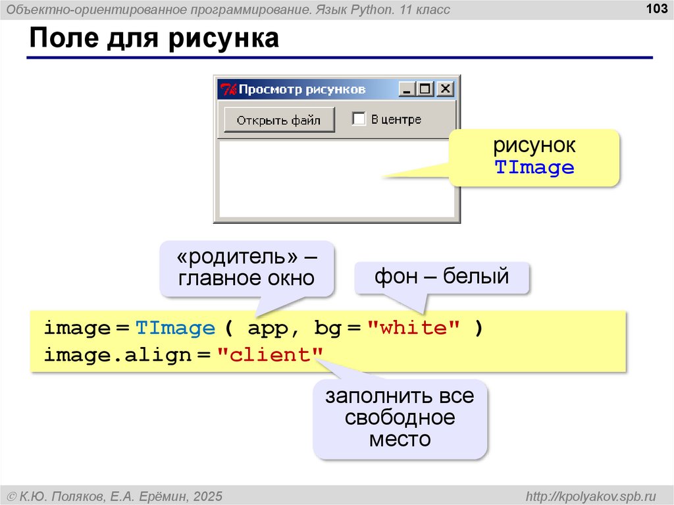This screenshot has width=674, height=505.
Task: Select the heading Поле для рисунка
Action: [x=154, y=39]
